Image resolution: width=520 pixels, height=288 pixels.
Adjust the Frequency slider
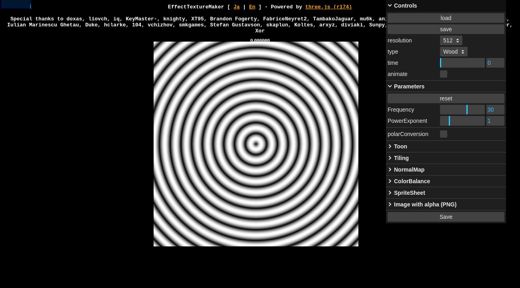click(x=462, y=110)
